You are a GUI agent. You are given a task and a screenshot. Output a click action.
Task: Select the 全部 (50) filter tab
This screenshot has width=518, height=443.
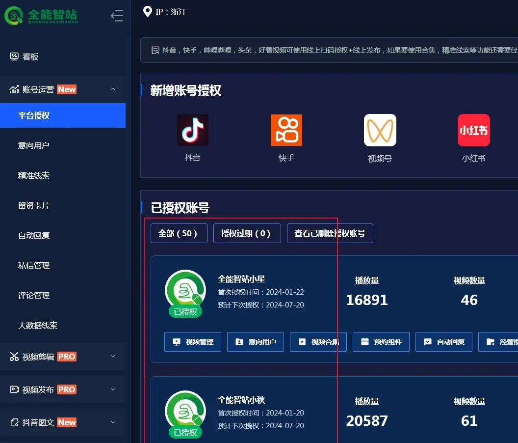tap(179, 233)
